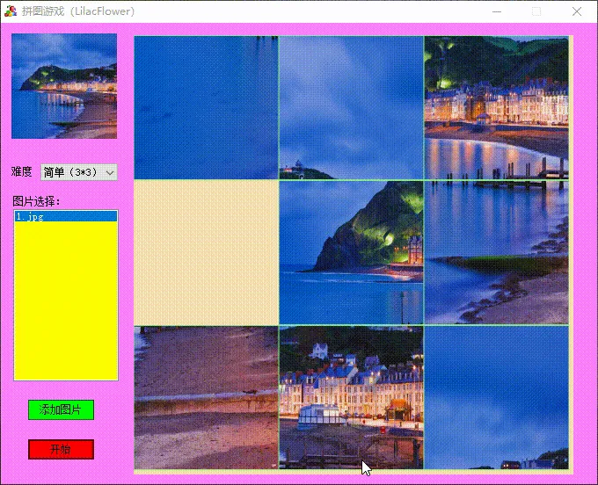Click the green 添加图片 button

pyautogui.click(x=61, y=409)
